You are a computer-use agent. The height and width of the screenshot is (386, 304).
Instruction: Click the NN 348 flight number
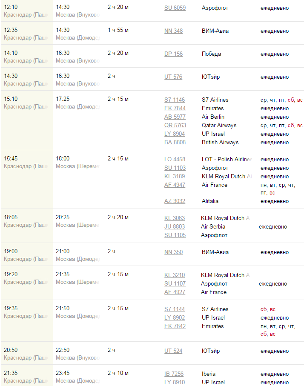click(173, 31)
